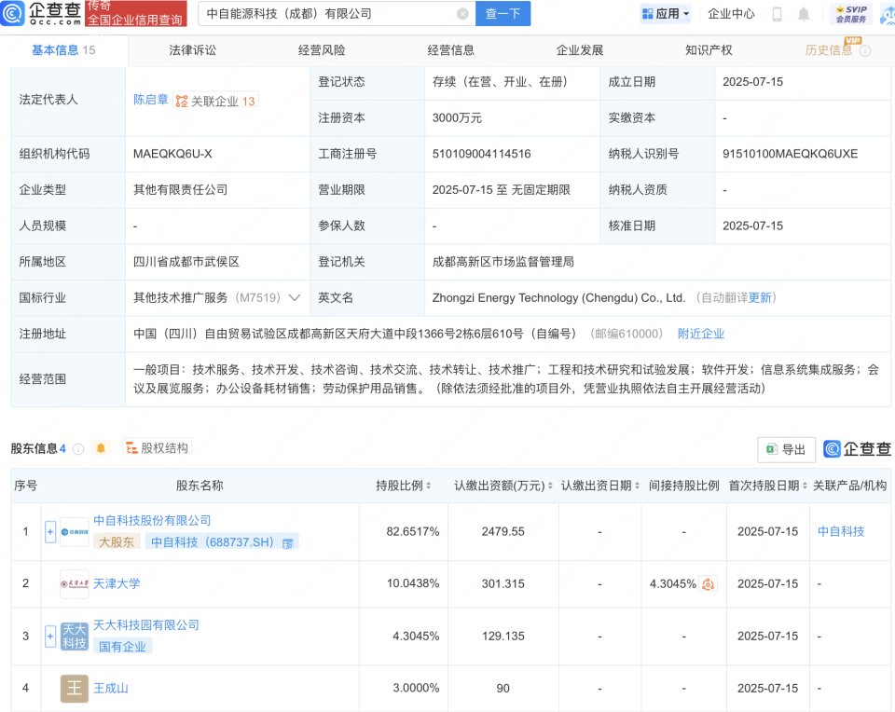Switch to 知识产权 tab
This screenshot has height=712, width=895.
tap(709, 50)
